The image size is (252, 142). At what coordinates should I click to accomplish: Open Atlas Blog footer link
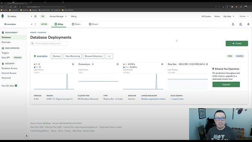click(76, 131)
